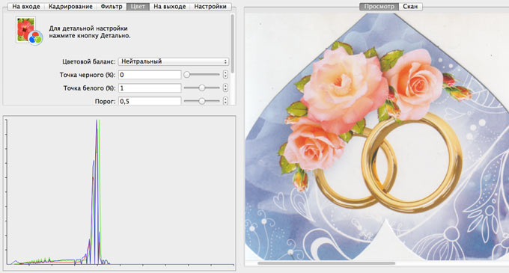Click the scanned card preview image
This screenshot has width=509, height=273.
click(377, 136)
